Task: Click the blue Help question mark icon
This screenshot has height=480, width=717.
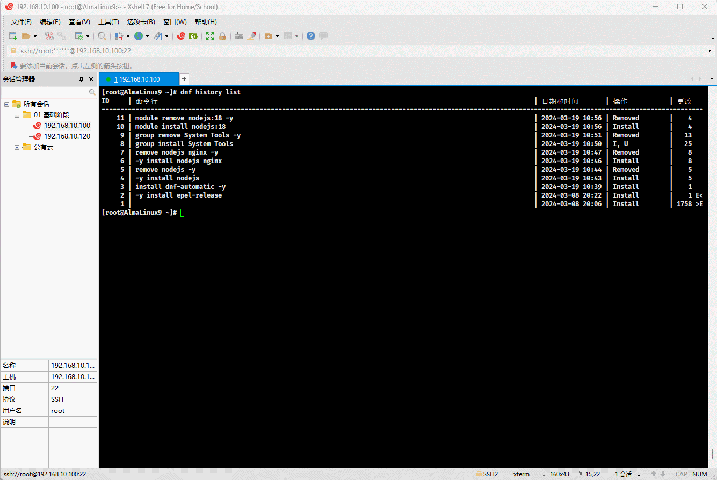Action: pyautogui.click(x=310, y=36)
